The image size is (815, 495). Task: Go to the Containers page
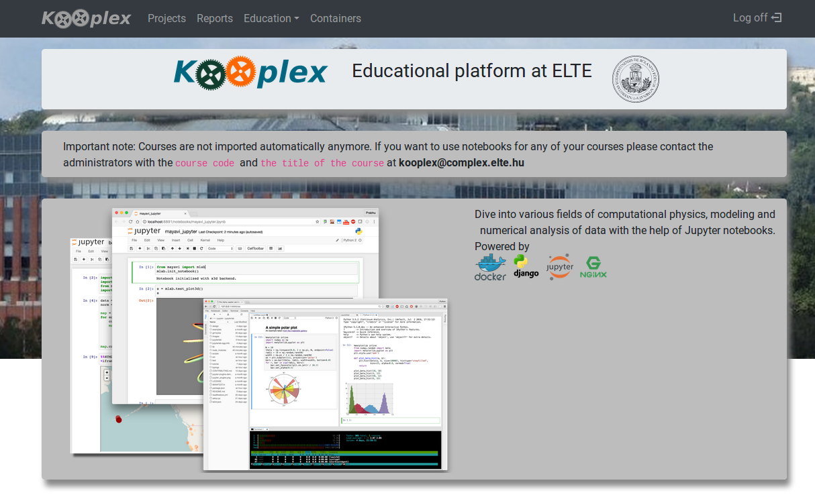pyautogui.click(x=336, y=18)
